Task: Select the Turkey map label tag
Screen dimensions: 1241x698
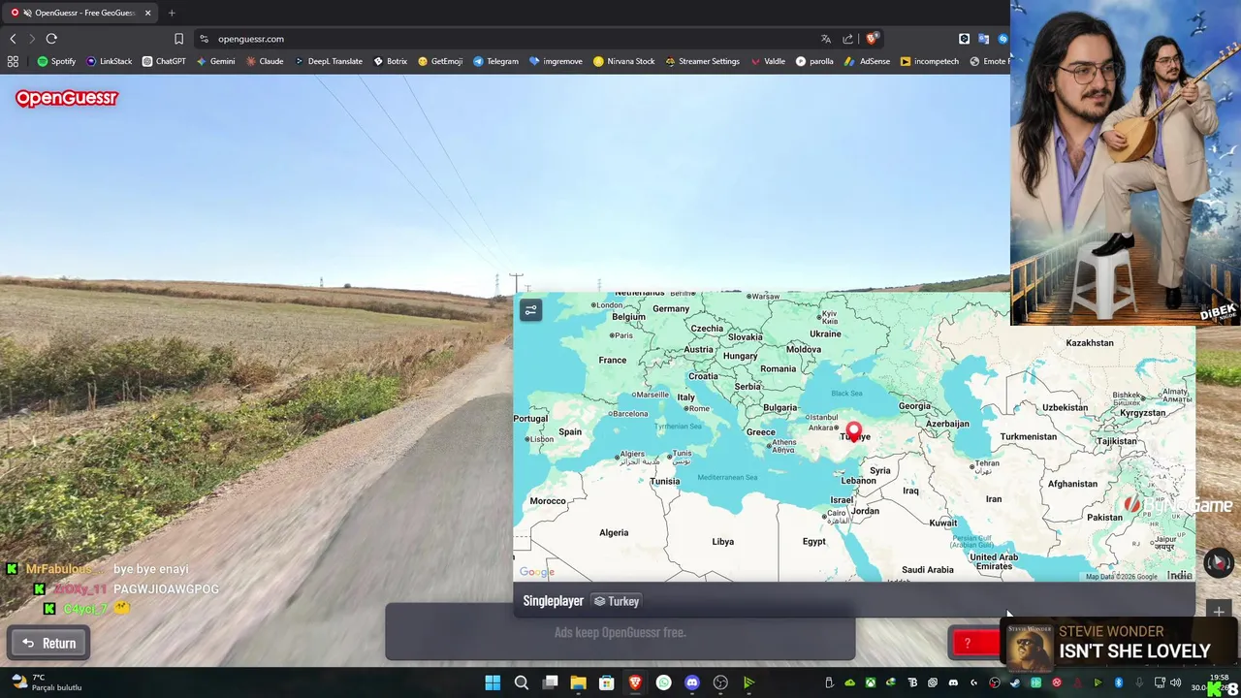Action: pos(617,601)
